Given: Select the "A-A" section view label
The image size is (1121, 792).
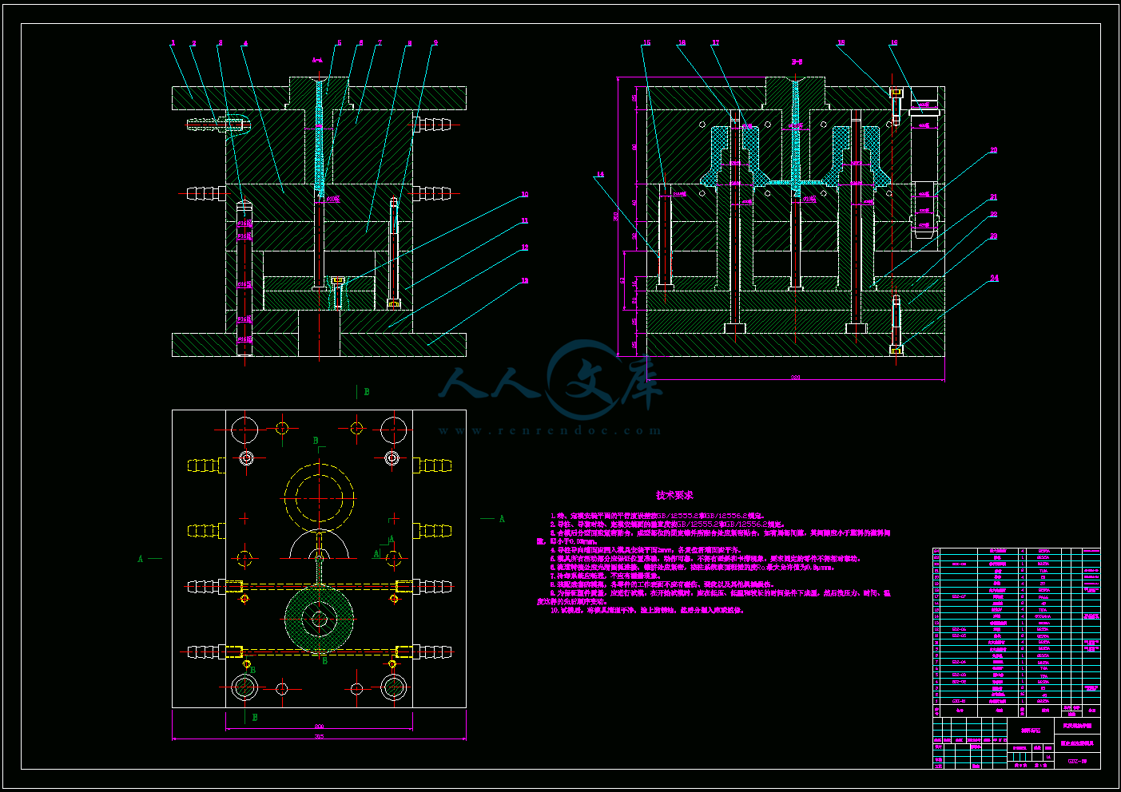Looking at the screenshot, I should (317, 59).
